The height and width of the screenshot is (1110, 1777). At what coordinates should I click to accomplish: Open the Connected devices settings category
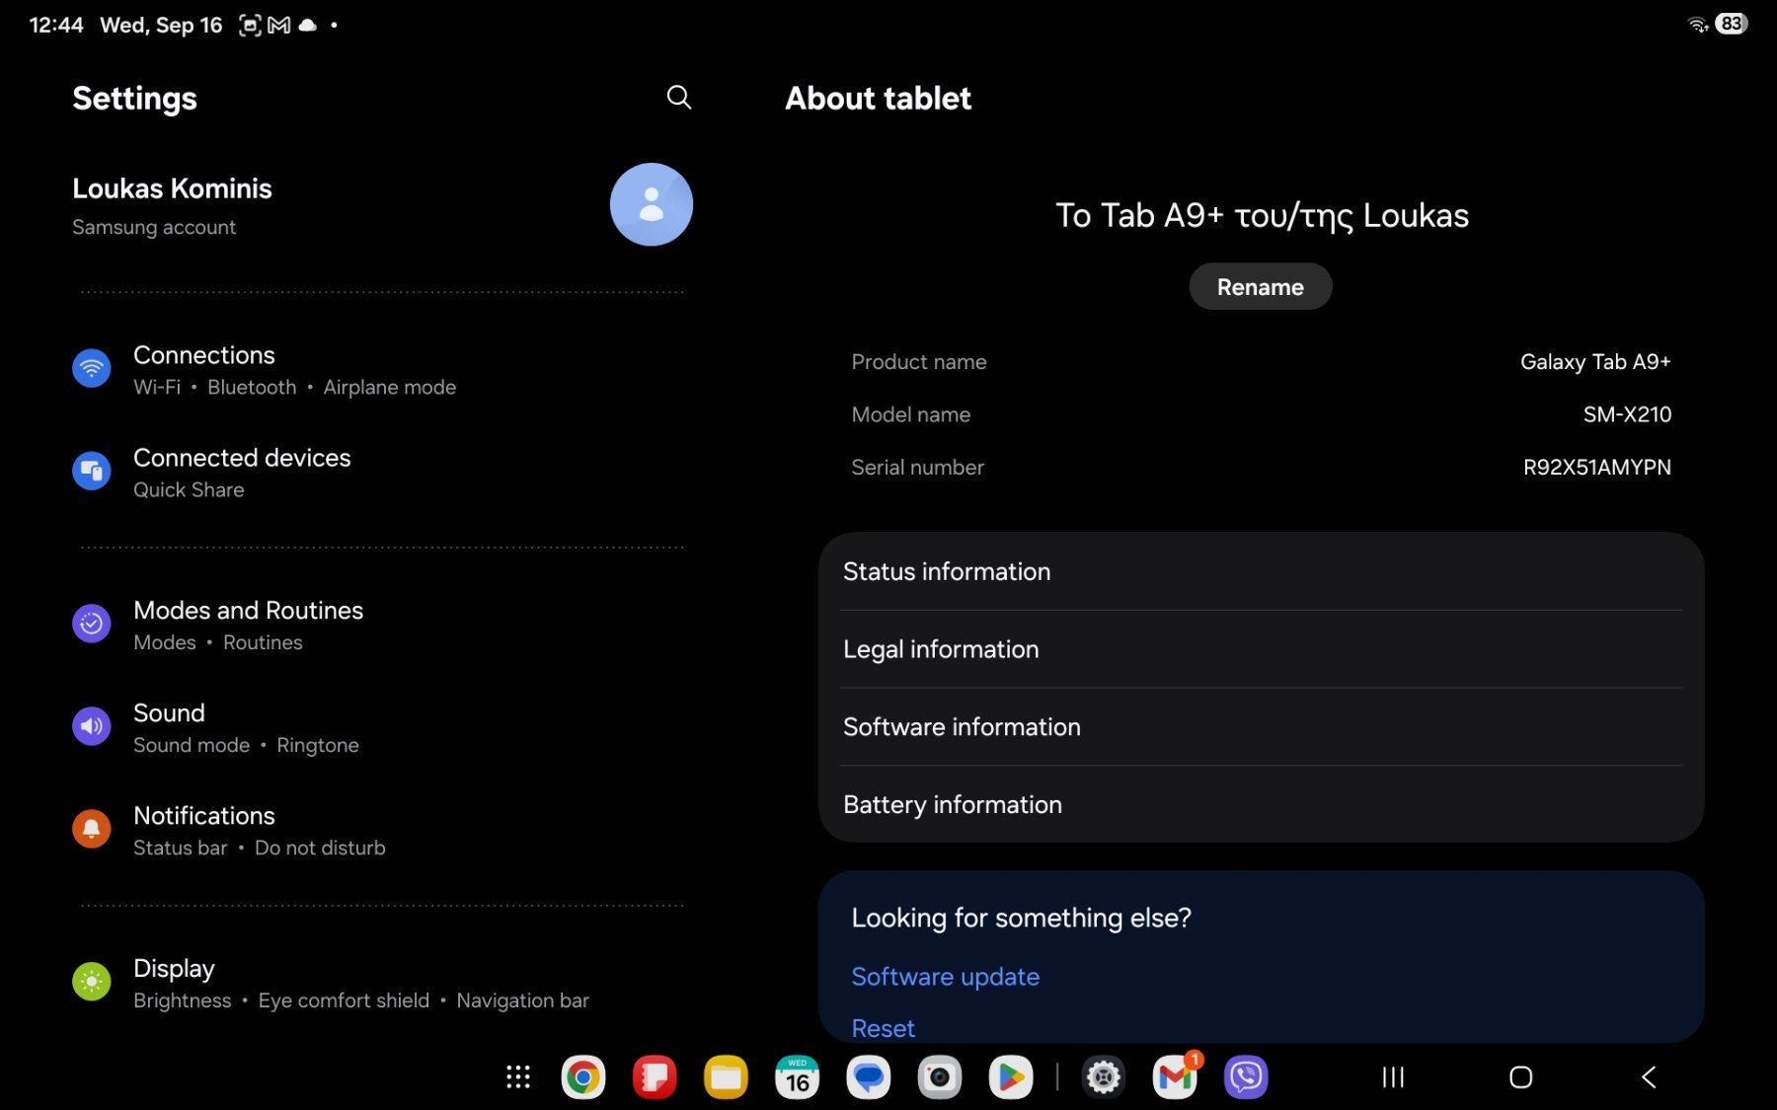pyautogui.click(x=382, y=472)
